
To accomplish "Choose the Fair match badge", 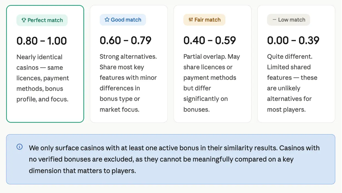I will point(204,20).
